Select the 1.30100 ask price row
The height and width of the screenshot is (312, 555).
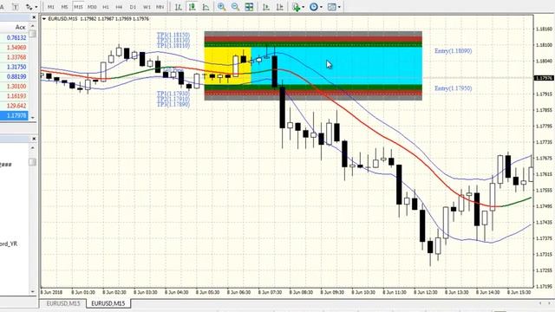point(14,87)
